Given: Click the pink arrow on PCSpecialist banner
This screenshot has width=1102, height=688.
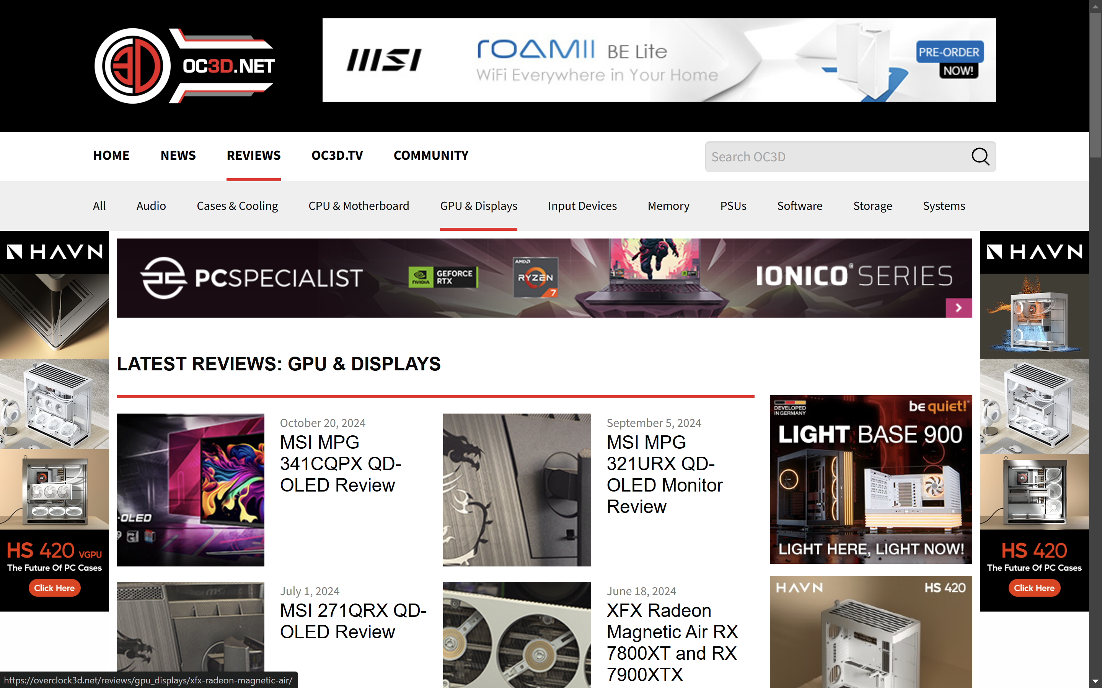Looking at the screenshot, I should (959, 308).
